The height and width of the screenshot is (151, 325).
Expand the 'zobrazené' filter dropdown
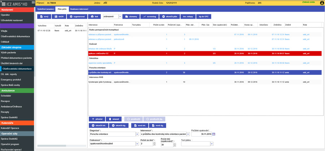pos(120,17)
